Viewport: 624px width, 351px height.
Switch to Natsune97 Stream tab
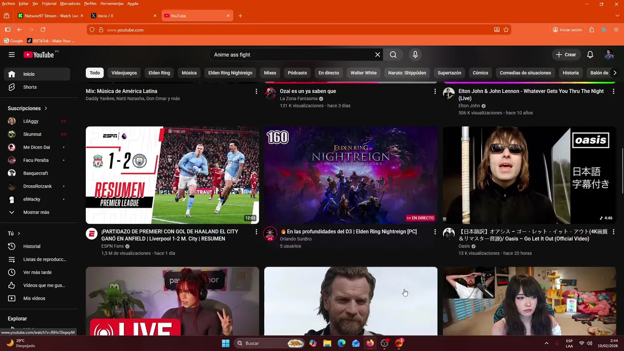coord(50,16)
